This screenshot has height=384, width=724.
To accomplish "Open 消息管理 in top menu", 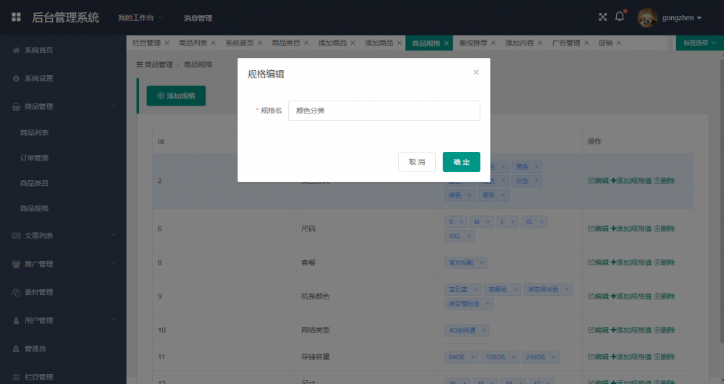I will tap(198, 18).
